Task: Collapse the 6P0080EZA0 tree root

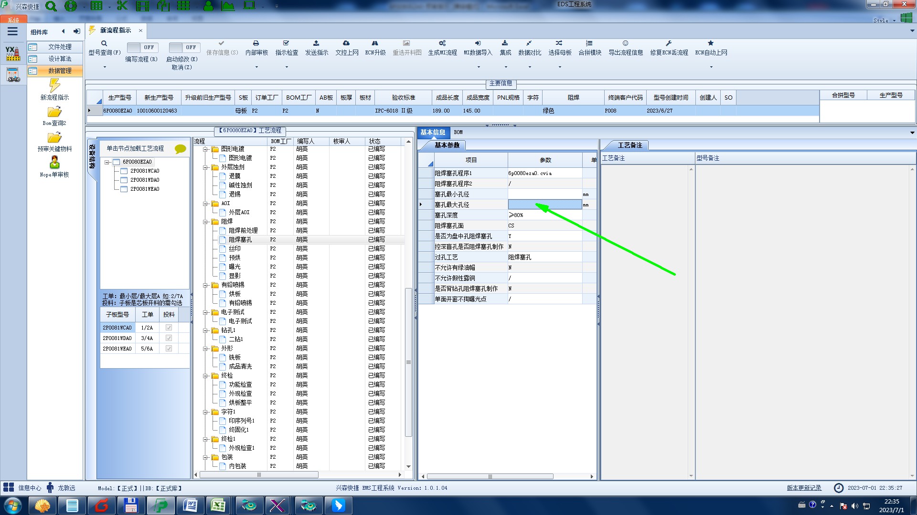Action: click(107, 162)
